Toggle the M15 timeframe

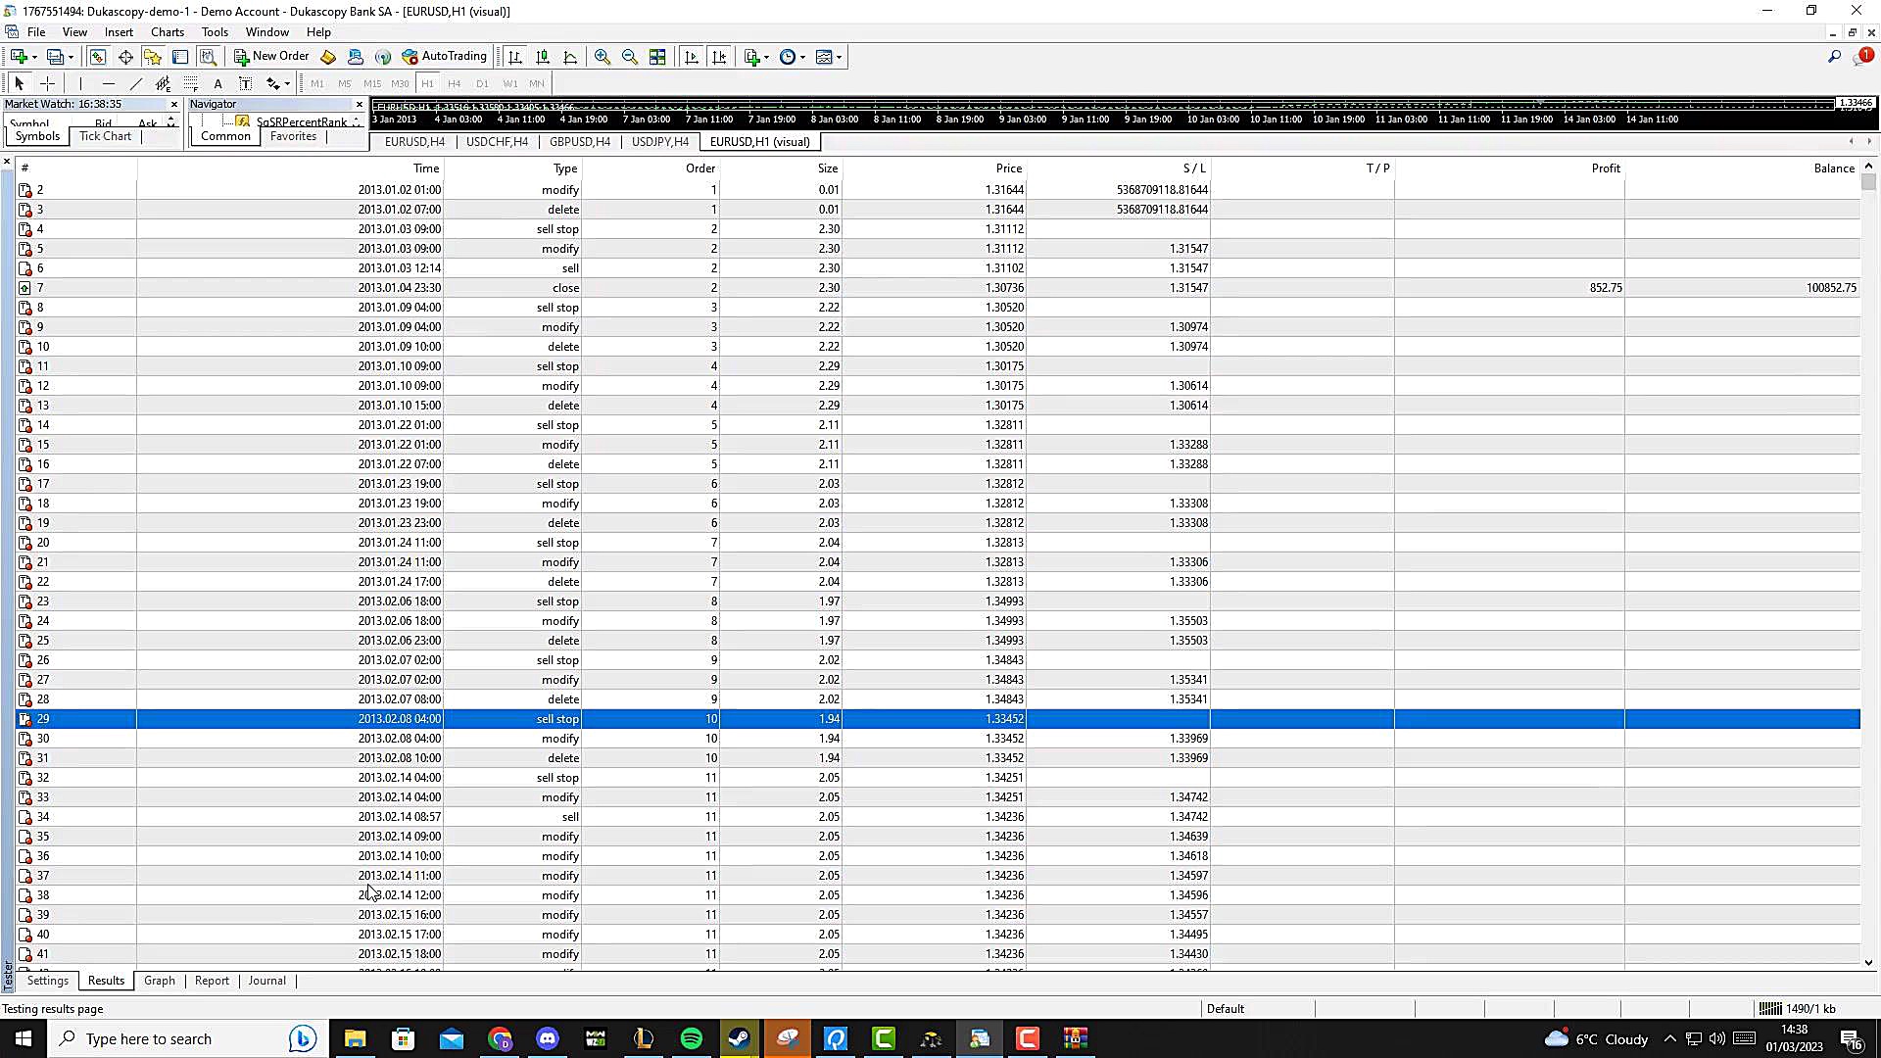pyautogui.click(x=372, y=83)
